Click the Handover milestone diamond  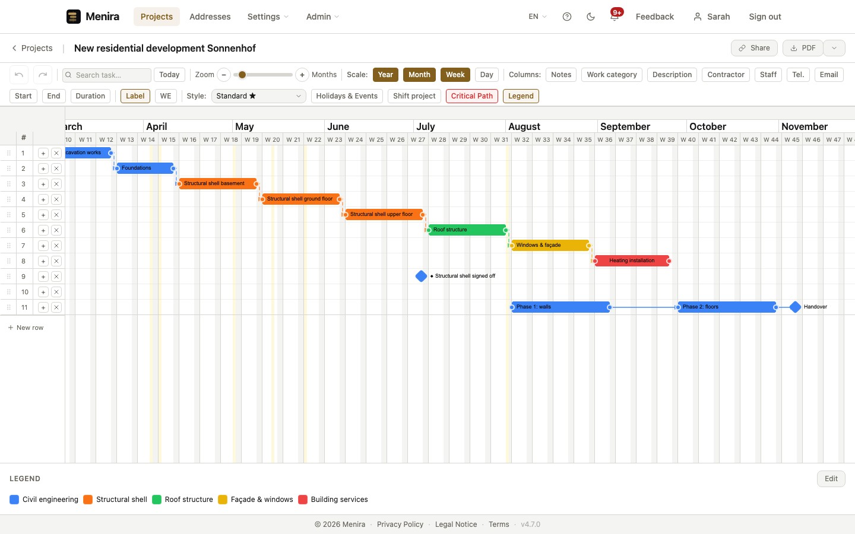[x=796, y=307]
